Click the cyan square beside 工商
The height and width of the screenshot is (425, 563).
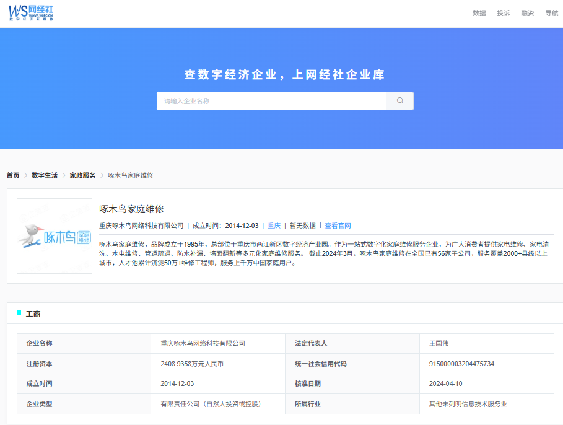[x=19, y=313]
